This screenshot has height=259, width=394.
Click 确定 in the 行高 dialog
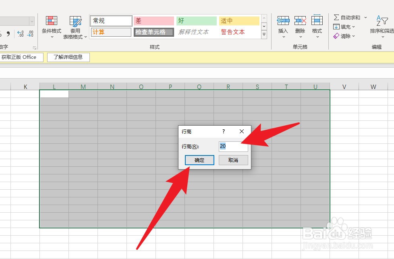pyautogui.click(x=199, y=160)
